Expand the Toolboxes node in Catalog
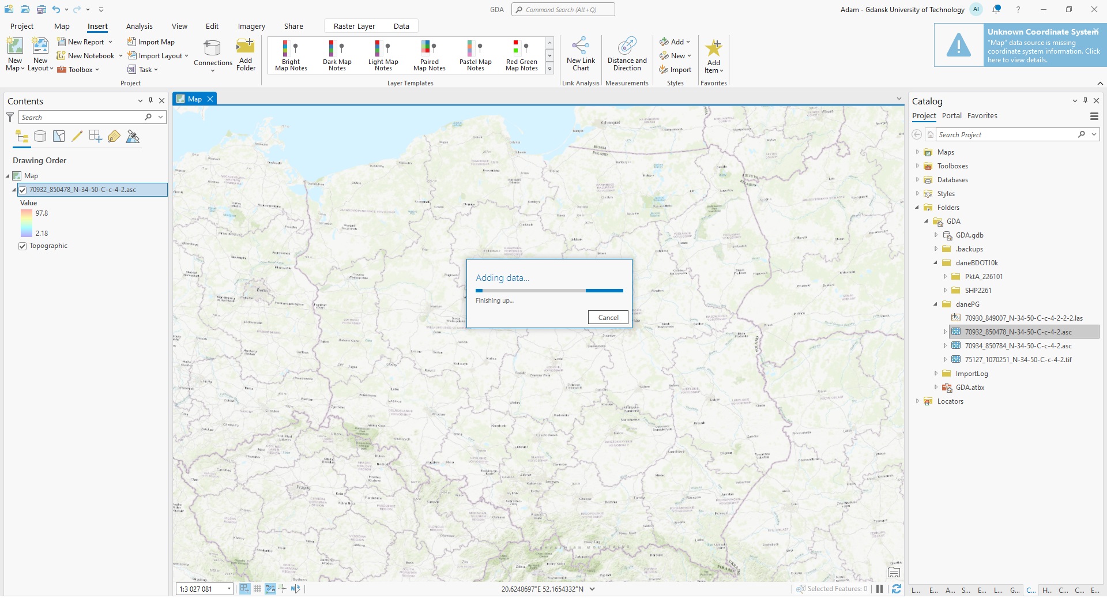 [x=917, y=166]
